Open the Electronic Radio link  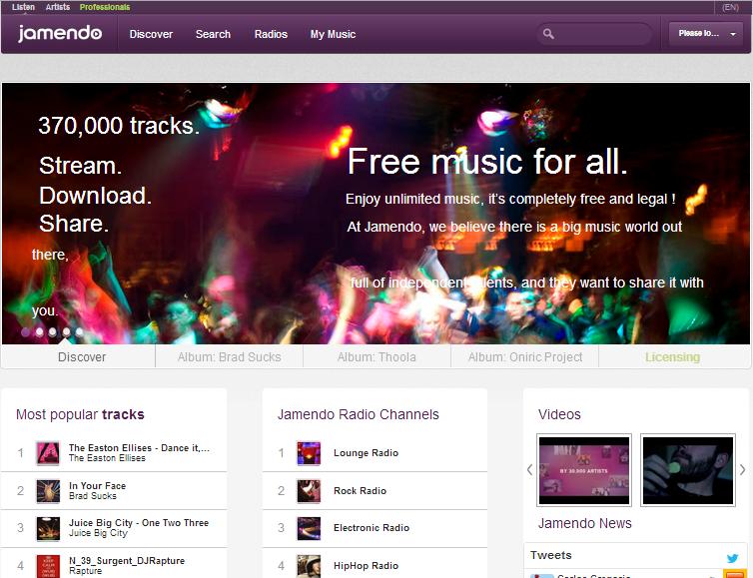coord(372,528)
